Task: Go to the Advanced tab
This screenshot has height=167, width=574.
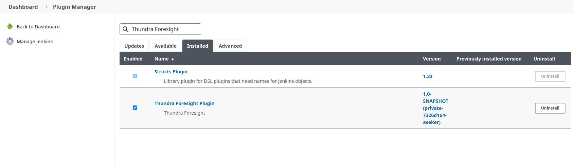Action: click(x=230, y=46)
